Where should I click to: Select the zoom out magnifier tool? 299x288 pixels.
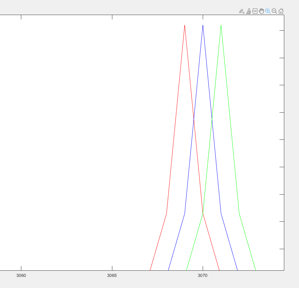coord(274,11)
